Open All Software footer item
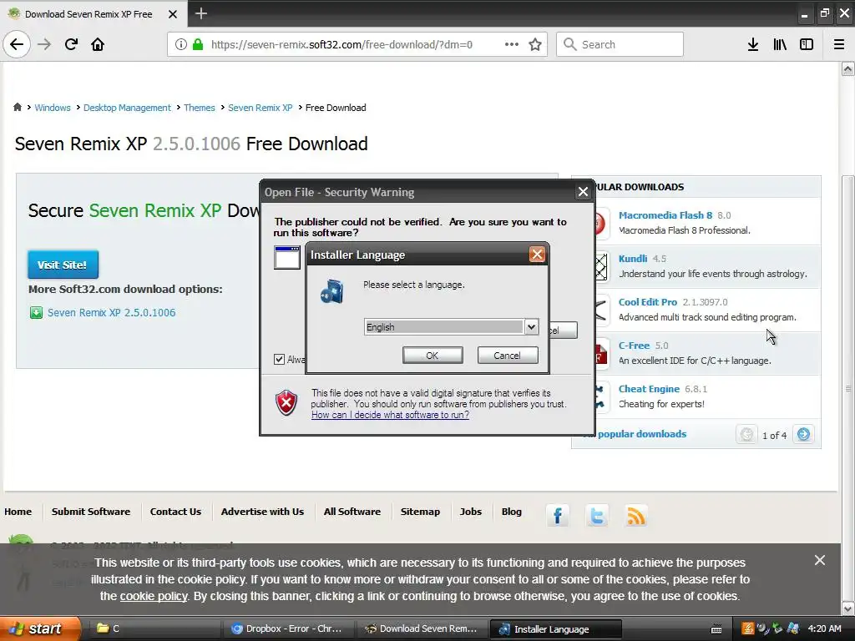 click(352, 512)
